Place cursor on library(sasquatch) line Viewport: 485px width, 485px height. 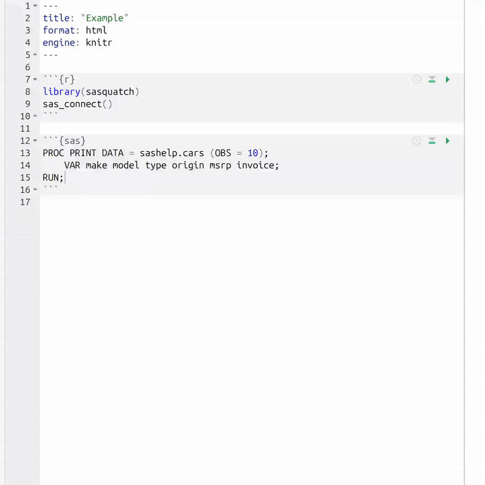pos(91,92)
